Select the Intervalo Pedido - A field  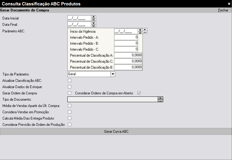126,37
